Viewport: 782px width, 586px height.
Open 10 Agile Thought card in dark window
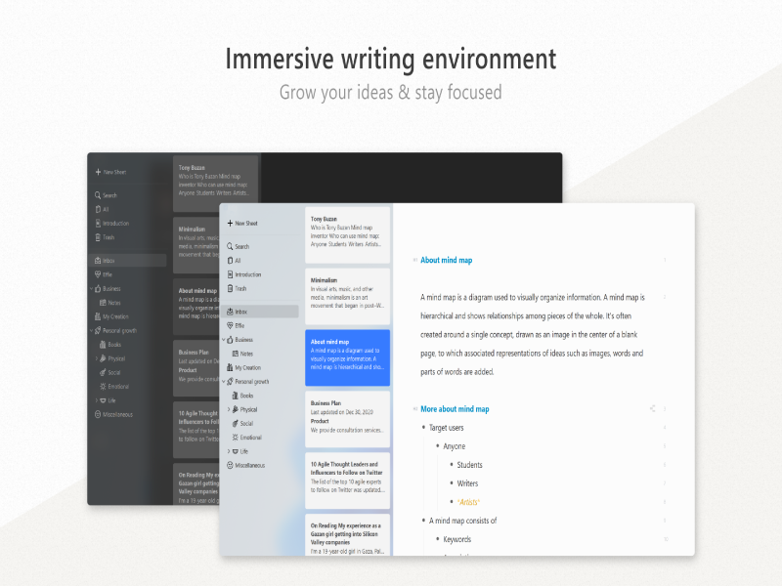click(x=196, y=430)
